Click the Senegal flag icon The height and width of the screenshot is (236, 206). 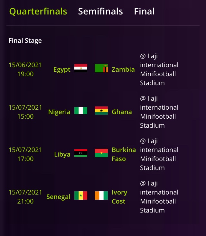coord(81,195)
